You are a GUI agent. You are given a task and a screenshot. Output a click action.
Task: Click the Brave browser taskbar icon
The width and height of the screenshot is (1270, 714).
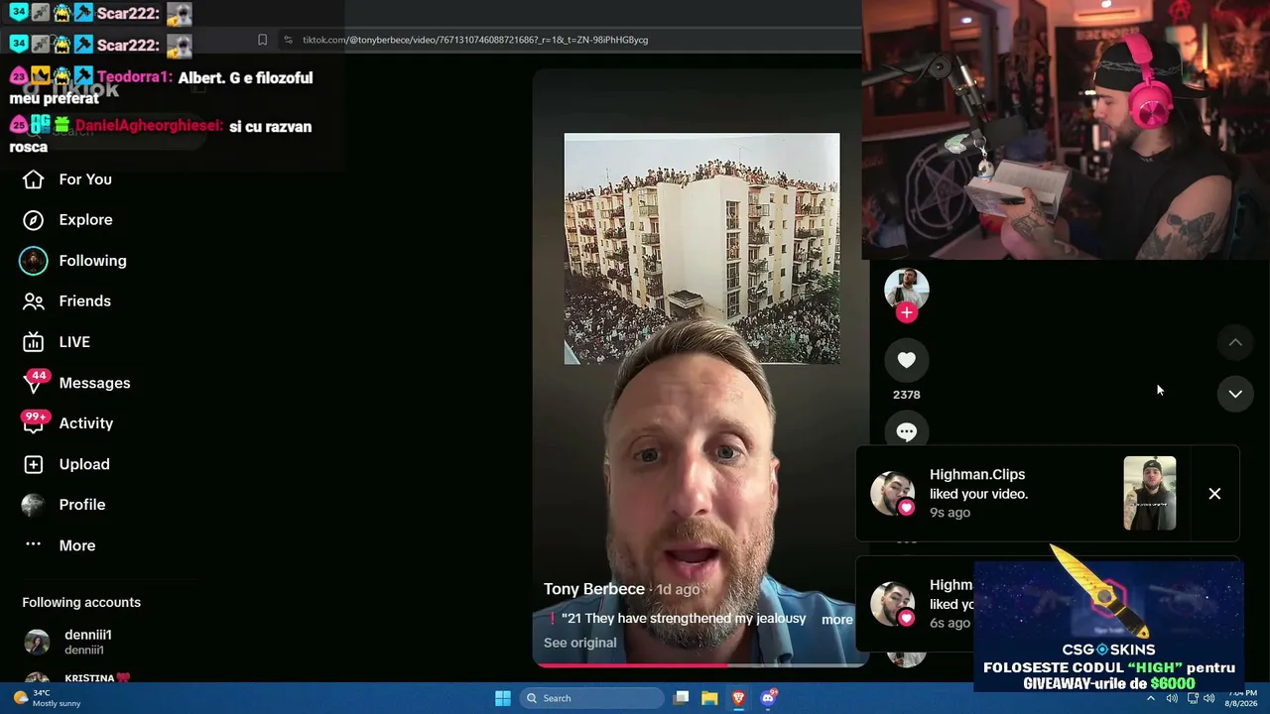point(738,698)
